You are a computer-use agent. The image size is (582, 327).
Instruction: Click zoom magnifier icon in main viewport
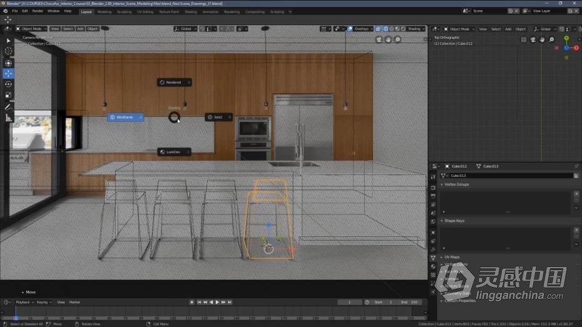(x=397, y=39)
